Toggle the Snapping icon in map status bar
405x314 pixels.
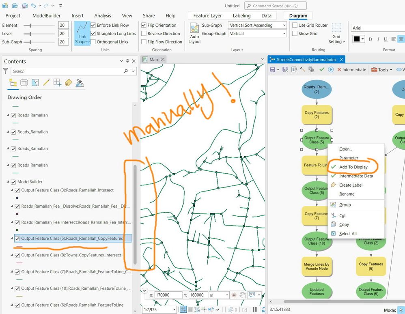click(183, 310)
